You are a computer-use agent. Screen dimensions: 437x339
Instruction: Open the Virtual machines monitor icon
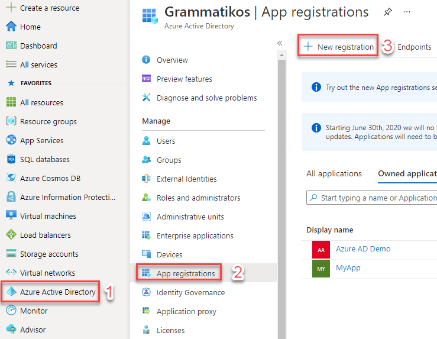(x=11, y=215)
